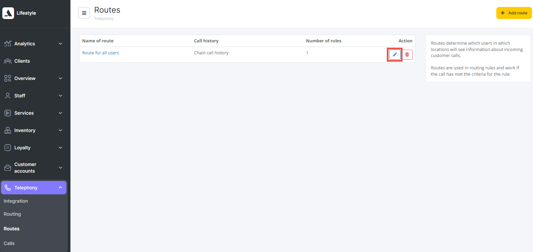
Task: Toggle the hamburger sidebar menu button
Action: click(84, 13)
